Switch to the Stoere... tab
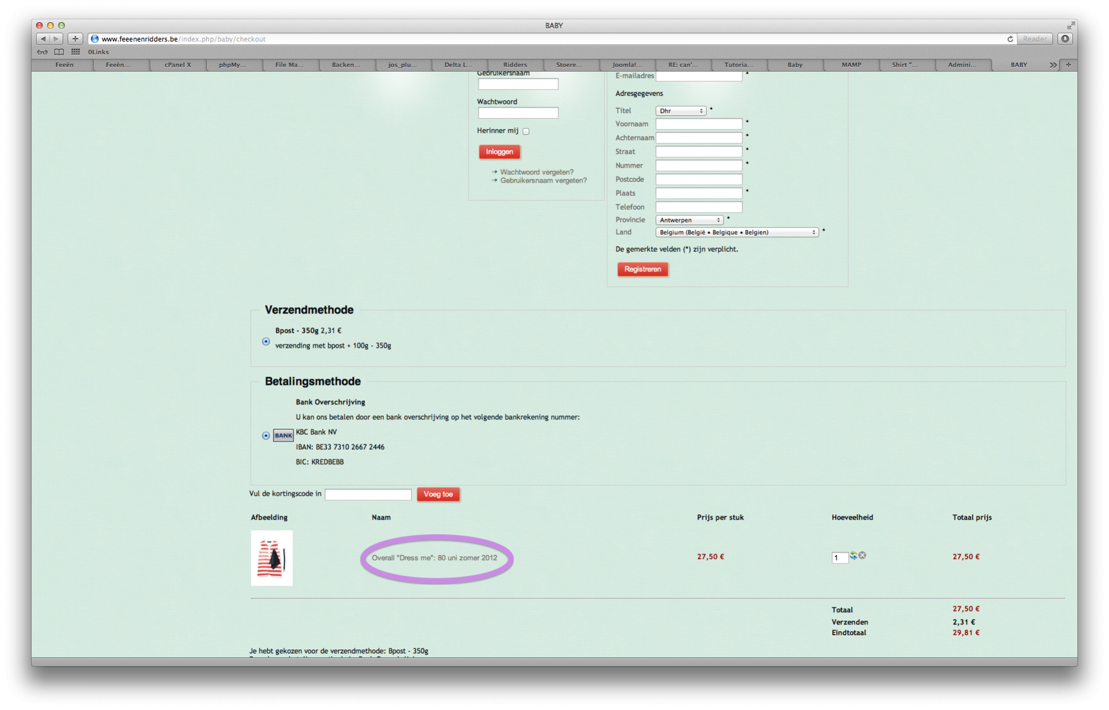The width and height of the screenshot is (1109, 710). [x=569, y=65]
